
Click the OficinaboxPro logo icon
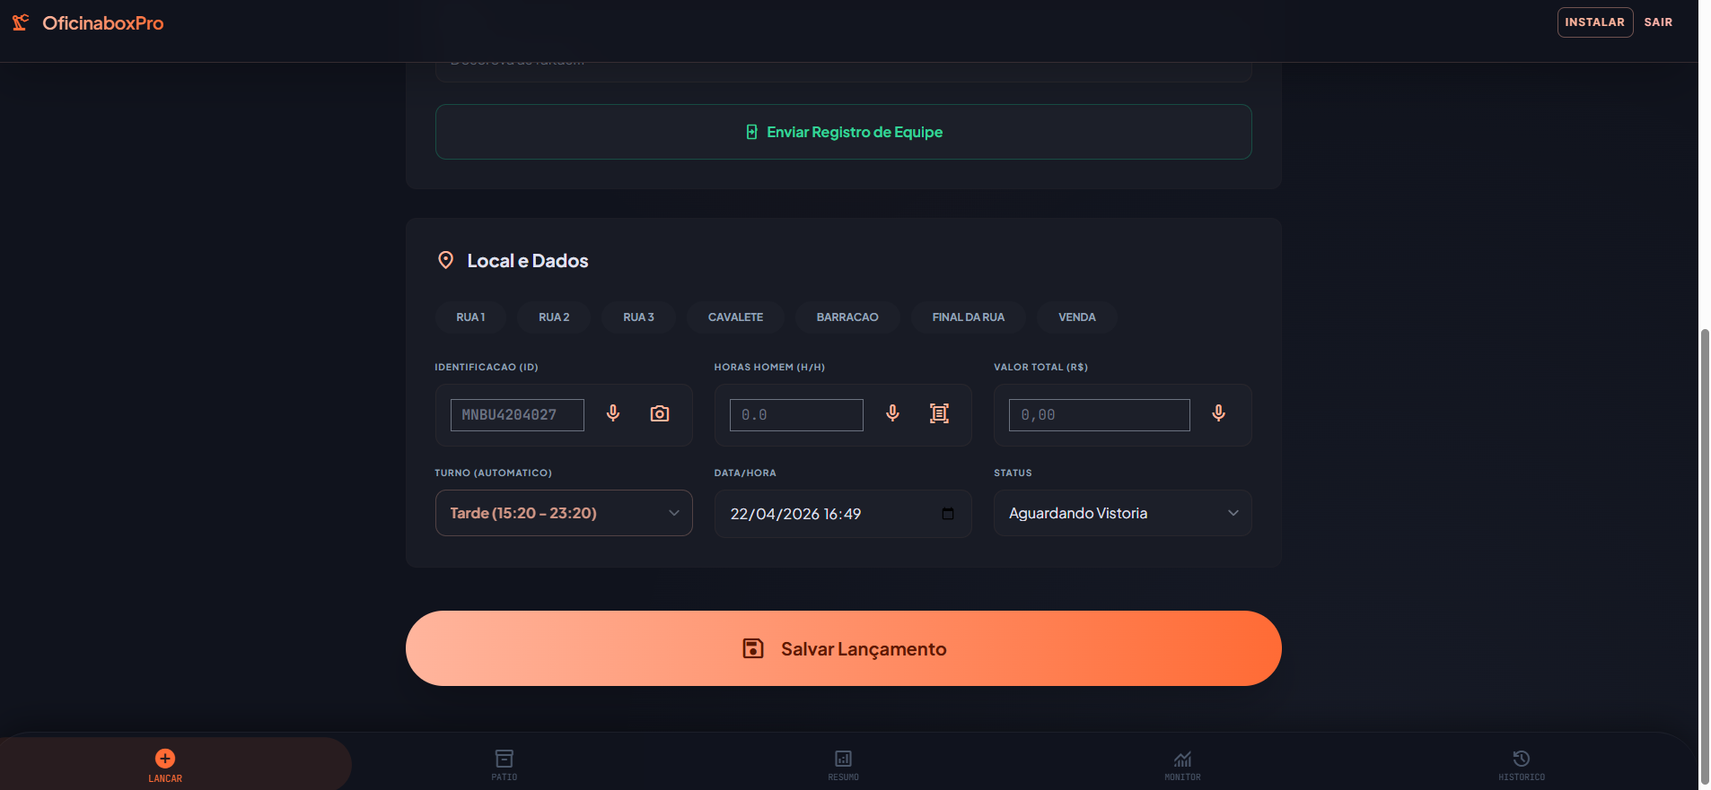tap(21, 22)
